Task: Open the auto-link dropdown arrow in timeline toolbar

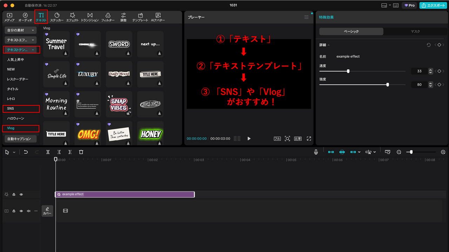Action: coord(359,152)
